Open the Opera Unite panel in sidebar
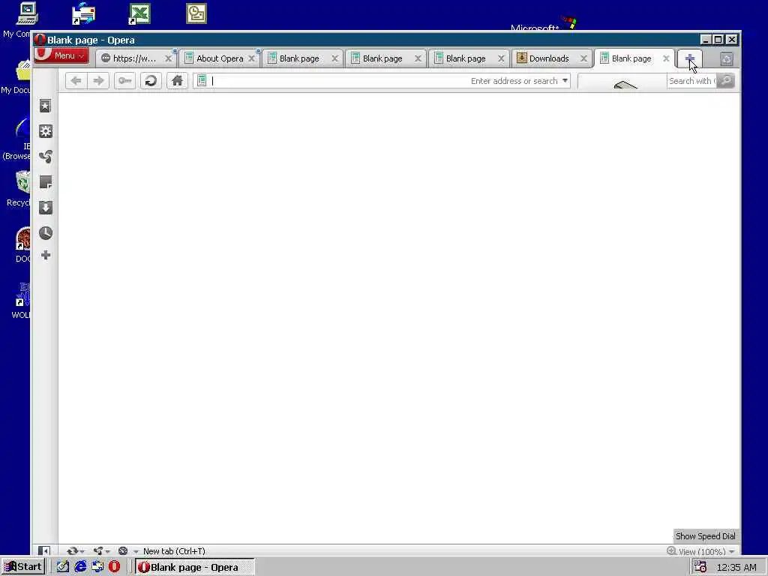The image size is (768, 576). pos(46,157)
